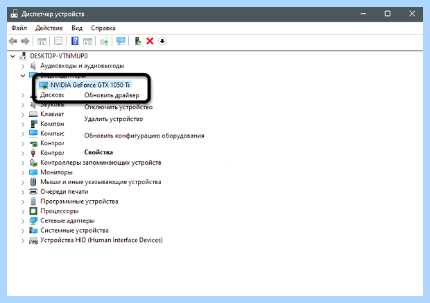430x303 pixels.
Task: Select the Компон... truncated row label
Action: pos(52,124)
